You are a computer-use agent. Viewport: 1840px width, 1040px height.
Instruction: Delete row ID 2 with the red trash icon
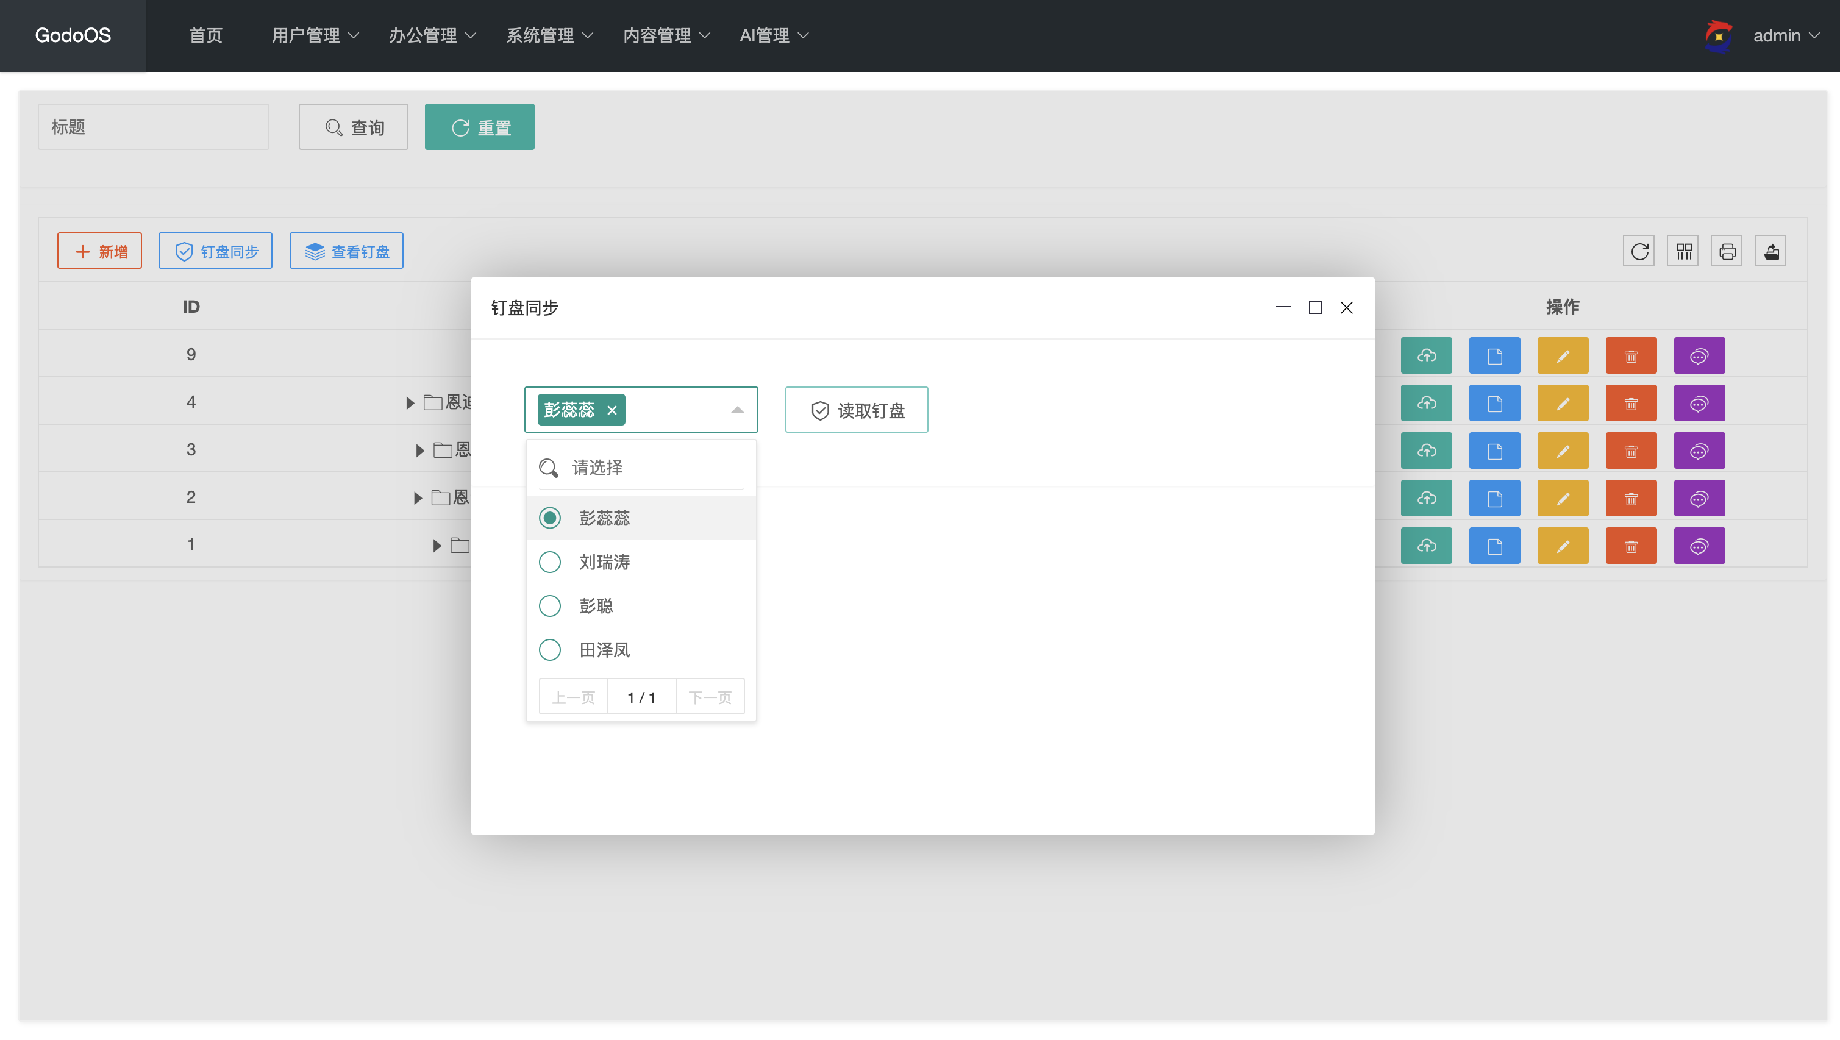pyautogui.click(x=1631, y=498)
